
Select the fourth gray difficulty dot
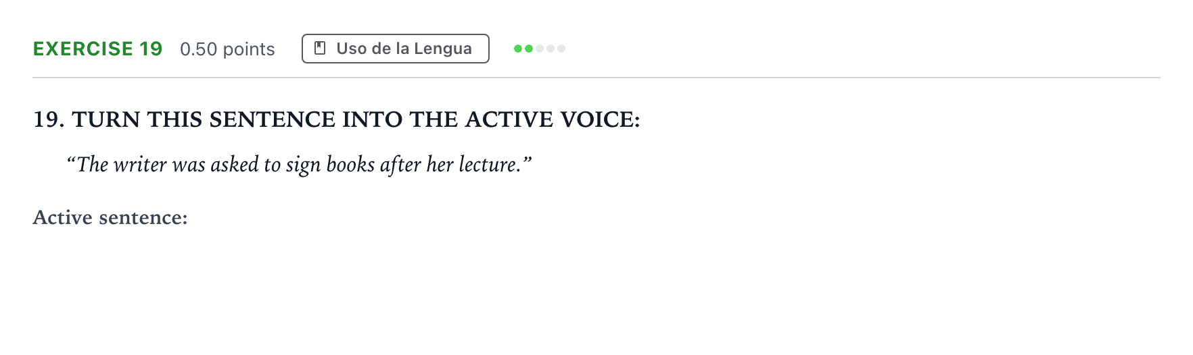tap(551, 49)
